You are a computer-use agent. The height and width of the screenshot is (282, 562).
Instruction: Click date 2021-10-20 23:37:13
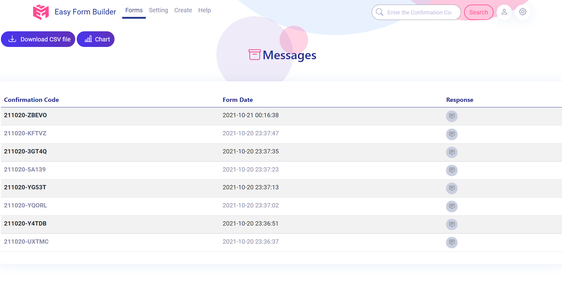click(x=251, y=187)
